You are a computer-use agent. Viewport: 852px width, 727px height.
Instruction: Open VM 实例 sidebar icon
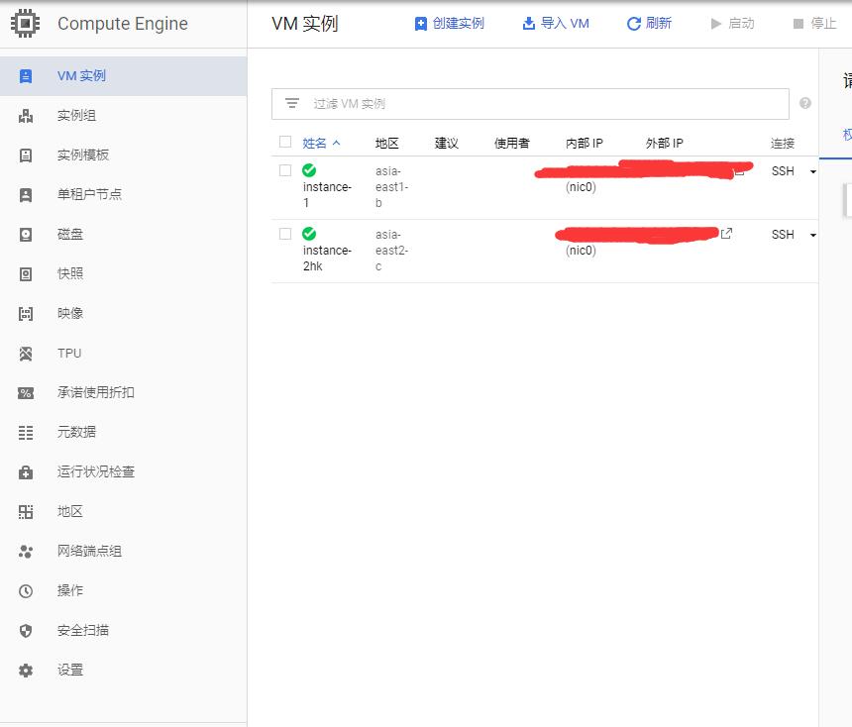26,76
